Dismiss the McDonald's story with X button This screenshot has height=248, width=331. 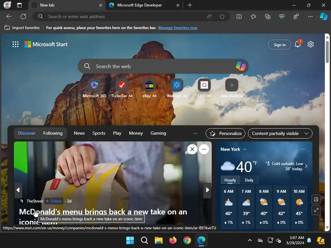point(192,149)
